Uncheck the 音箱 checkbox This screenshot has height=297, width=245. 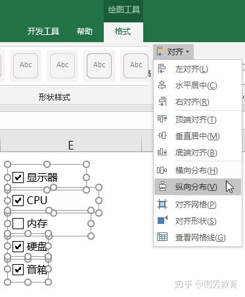pyautogui.click(x=18, y=269)
